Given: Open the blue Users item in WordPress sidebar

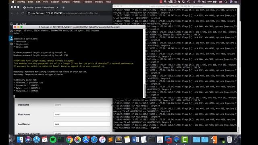Looking at the screenshot, I should pos(11,39).
